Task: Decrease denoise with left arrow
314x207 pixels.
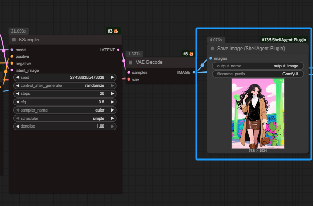Action: (x=18, y=126)
